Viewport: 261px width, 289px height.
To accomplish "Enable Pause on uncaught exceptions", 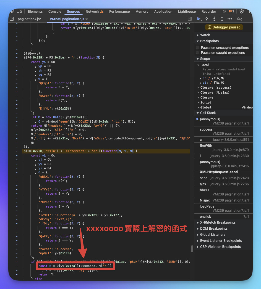I will (x=198, y=47).
